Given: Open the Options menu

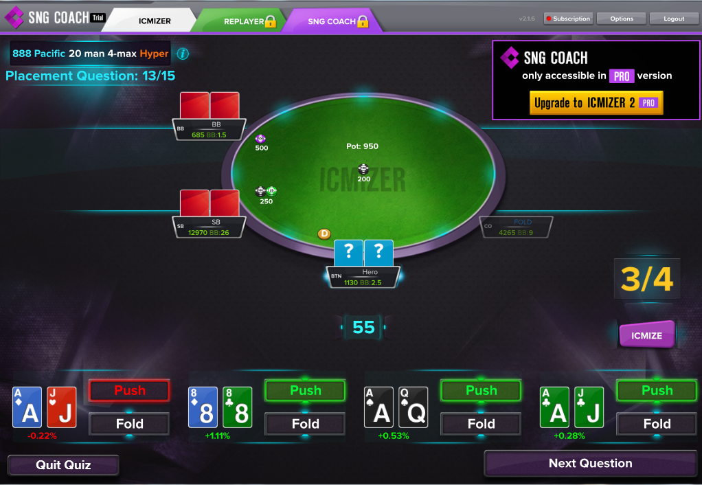Looking at the screenshot, I should (622, 19).
